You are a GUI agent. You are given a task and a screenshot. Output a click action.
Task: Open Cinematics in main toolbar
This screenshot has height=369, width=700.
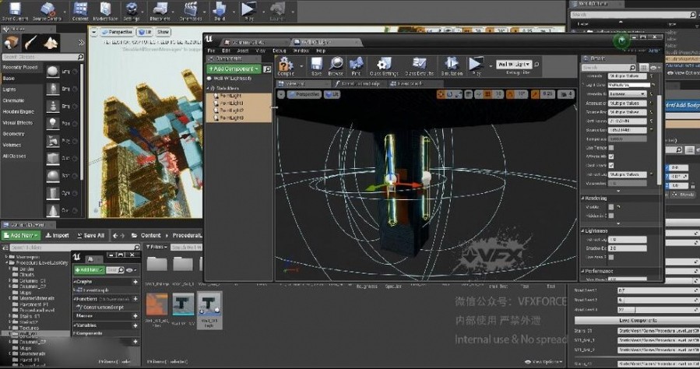click(x=191, y=11)
